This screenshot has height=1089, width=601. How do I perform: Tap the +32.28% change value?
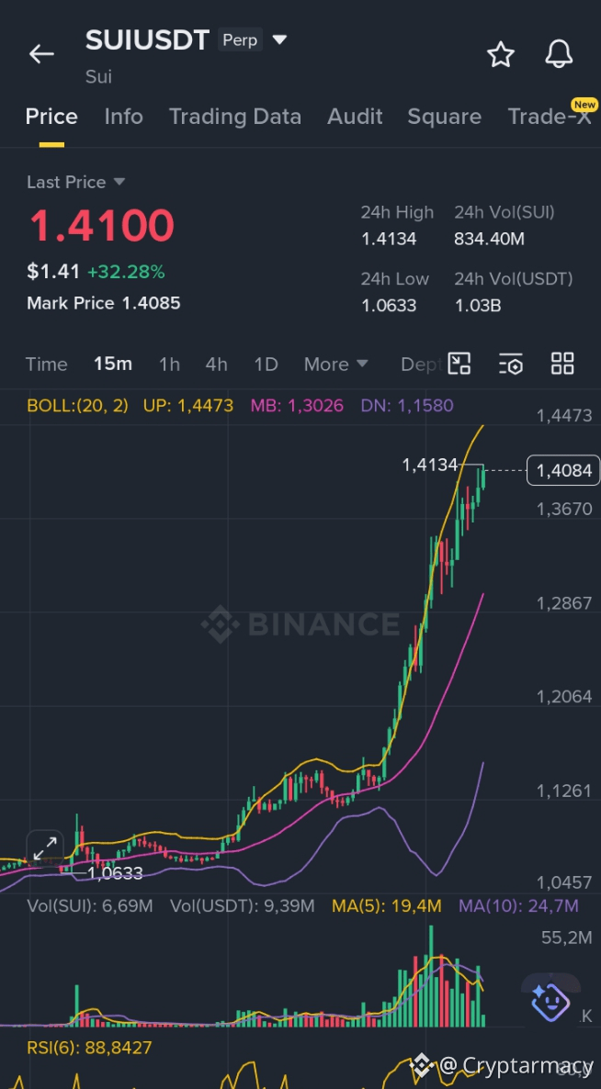126,272
